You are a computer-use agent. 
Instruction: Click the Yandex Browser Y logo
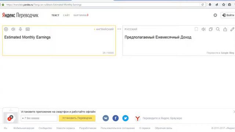(137, 118)
